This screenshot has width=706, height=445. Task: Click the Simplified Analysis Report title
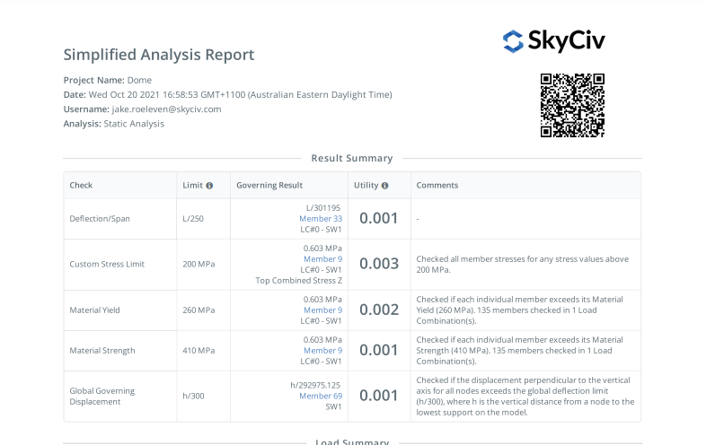tap(159, 55)
